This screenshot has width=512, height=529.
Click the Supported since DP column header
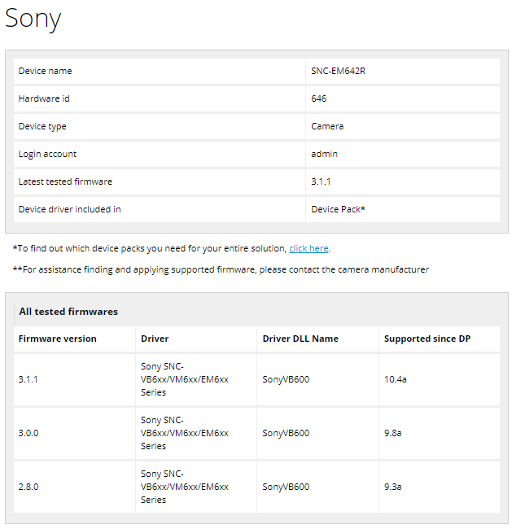click(427, 339)
